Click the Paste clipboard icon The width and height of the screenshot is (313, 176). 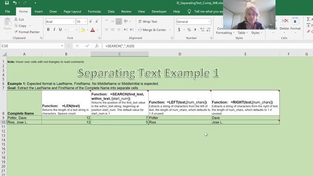pyautogui.click(x=8, y=22)
